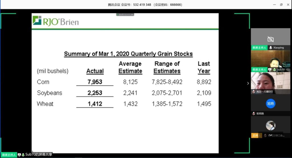This screenshot has width=292, height=158.
Task: Click Xiaoping's microphone icon
Action: 271,48
